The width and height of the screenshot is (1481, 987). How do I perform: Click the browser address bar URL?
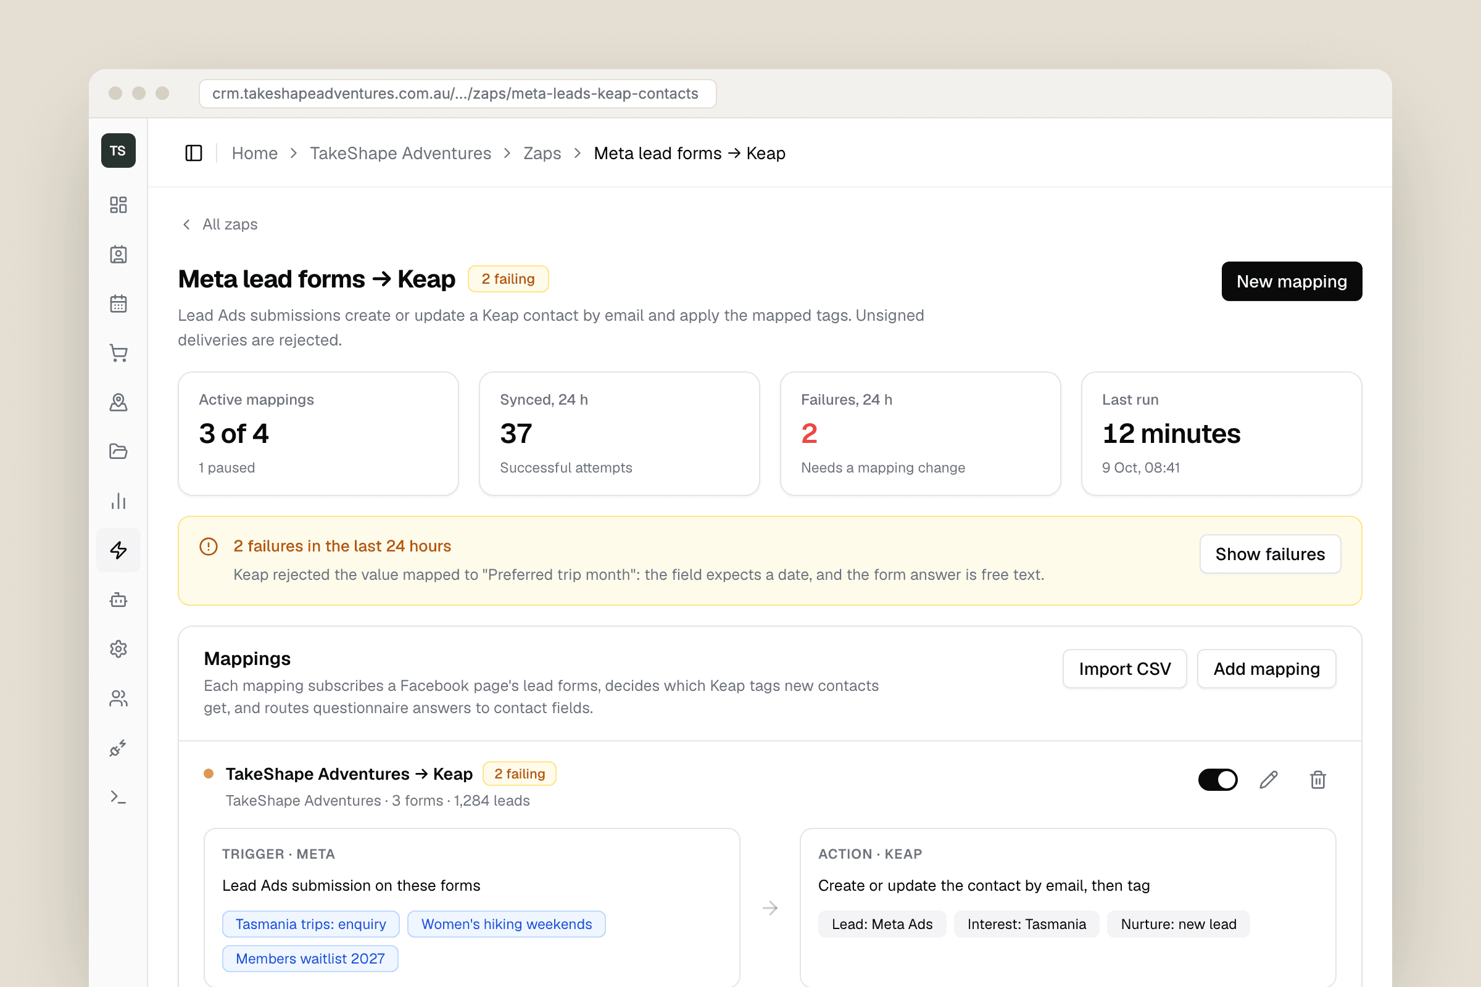pos(457,93)
